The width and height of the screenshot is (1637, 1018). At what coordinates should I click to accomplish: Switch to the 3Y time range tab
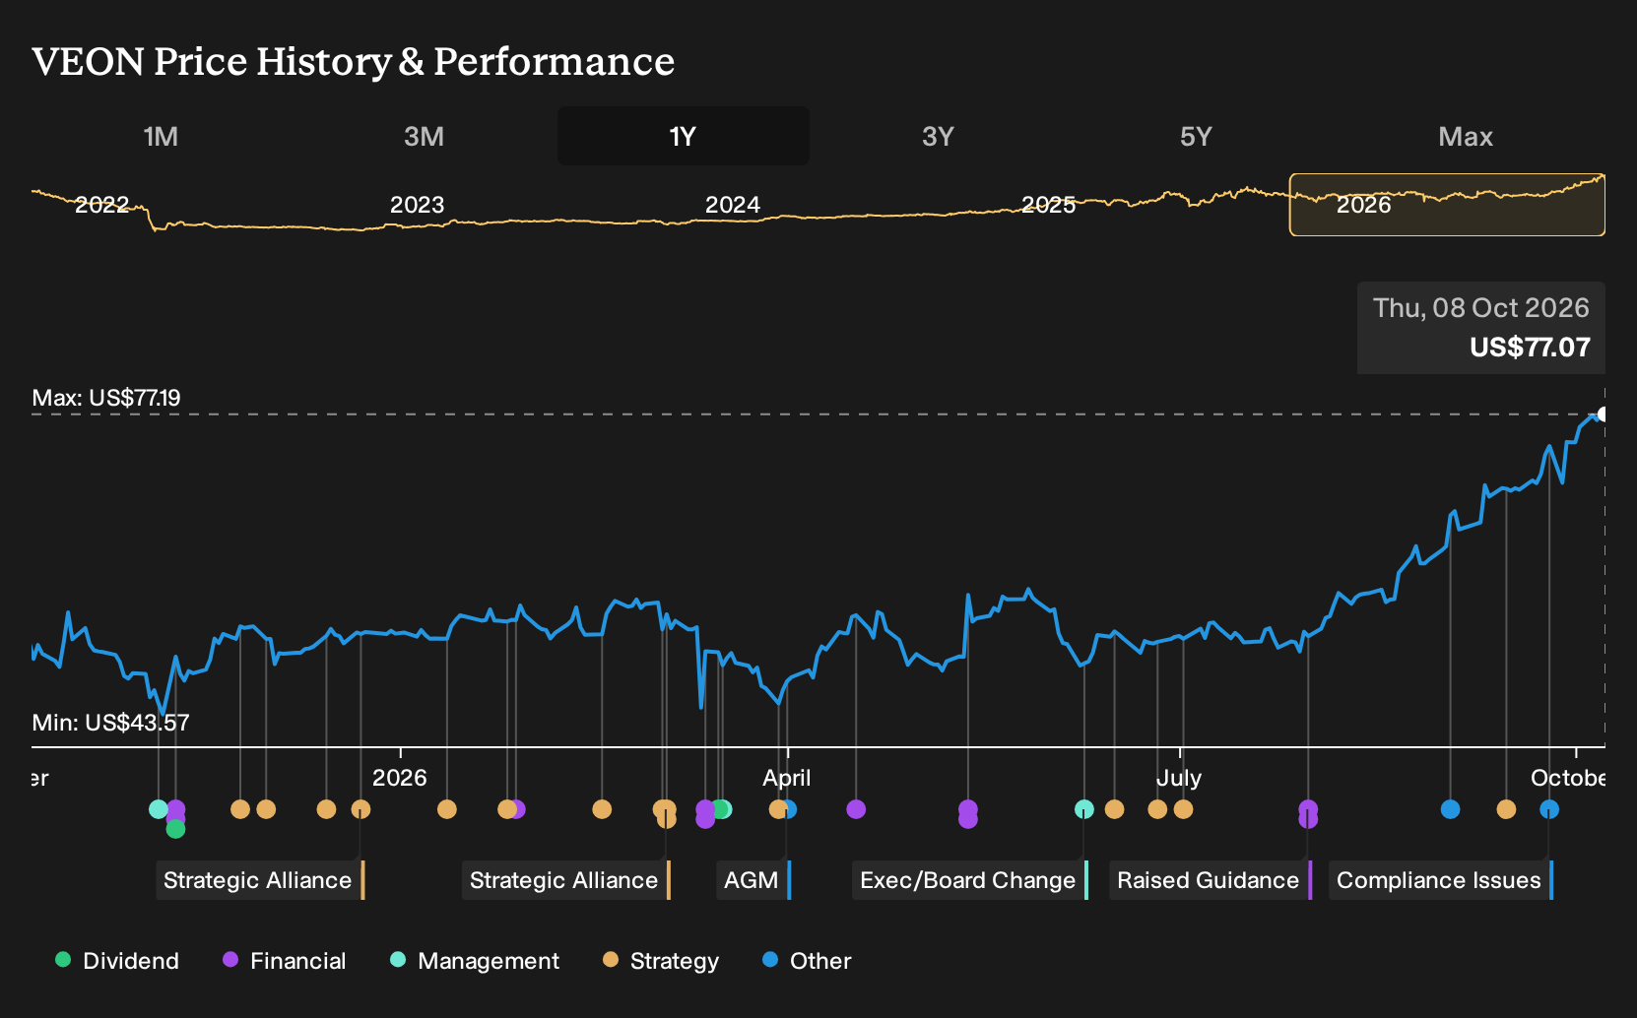pyautogui.click(x=938, y=136)
